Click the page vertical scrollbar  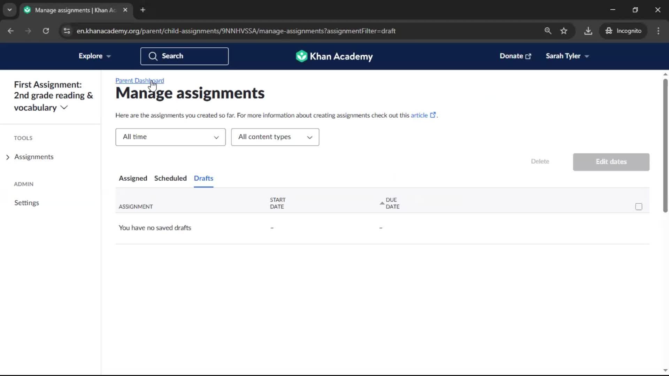(665, 146)
